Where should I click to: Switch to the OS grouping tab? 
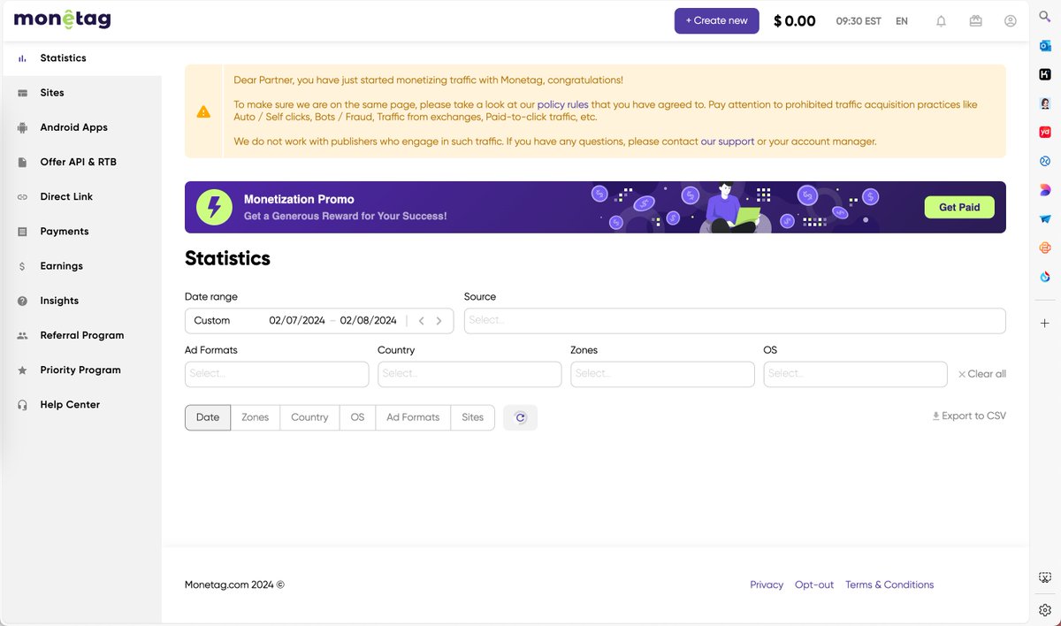coord(357,417)
